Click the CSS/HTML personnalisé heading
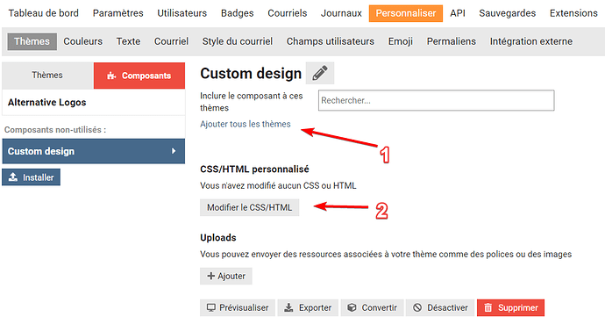This screenshot has width=605, height=317. point(254,169)
